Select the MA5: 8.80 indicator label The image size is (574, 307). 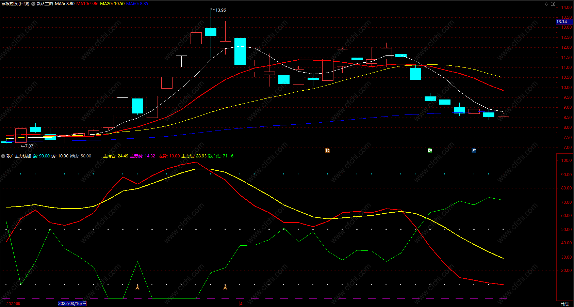point(65,4)
